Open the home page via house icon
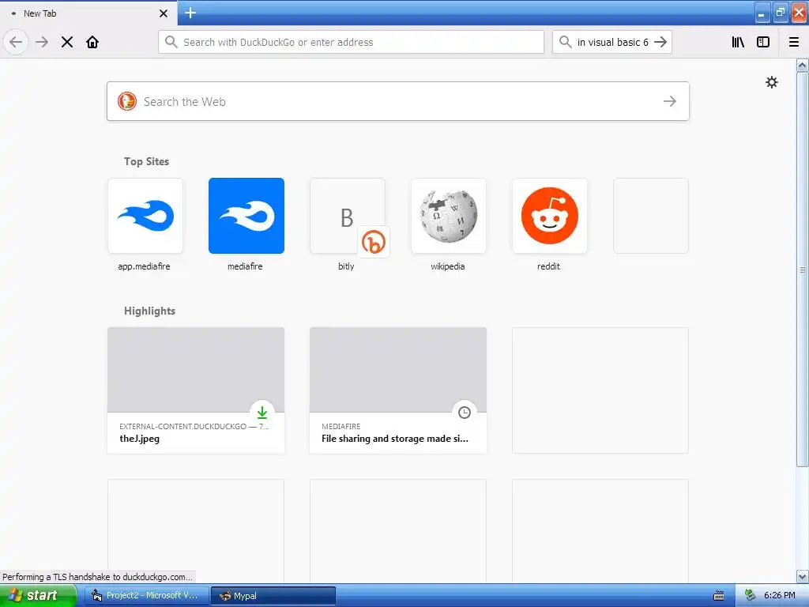 coord(92,42)
